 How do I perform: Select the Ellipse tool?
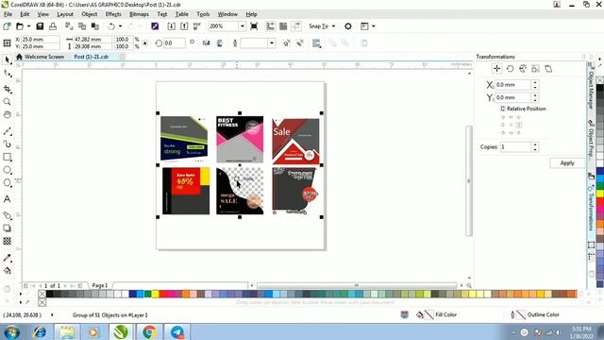coord(7,170)
